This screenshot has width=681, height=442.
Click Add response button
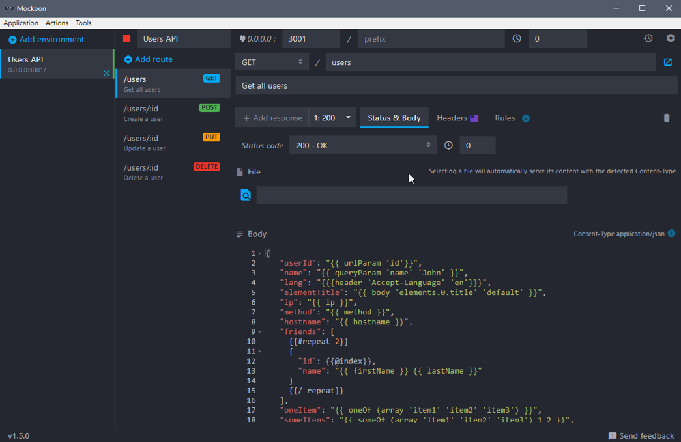[x=272, y=118]
